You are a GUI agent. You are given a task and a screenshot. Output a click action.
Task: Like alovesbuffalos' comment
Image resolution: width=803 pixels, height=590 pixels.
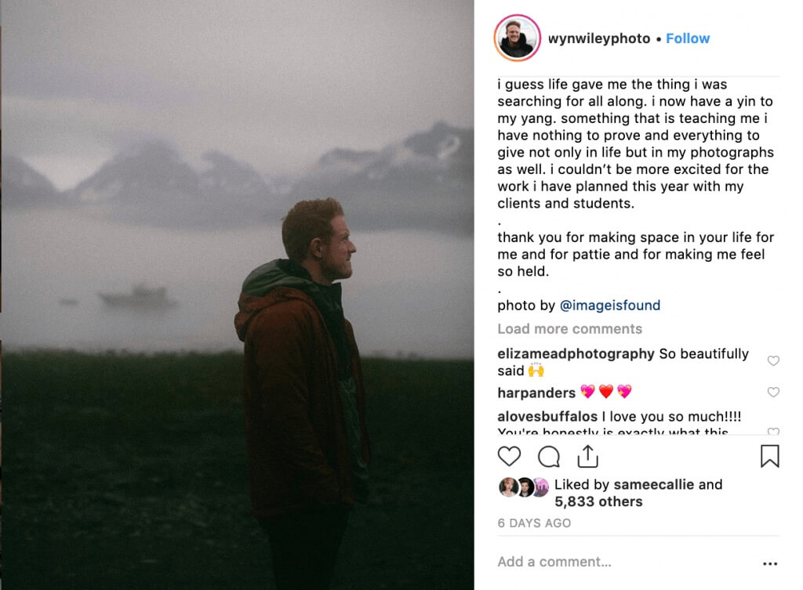773,432
